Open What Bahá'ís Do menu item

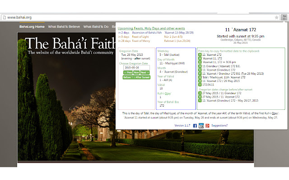96,27
